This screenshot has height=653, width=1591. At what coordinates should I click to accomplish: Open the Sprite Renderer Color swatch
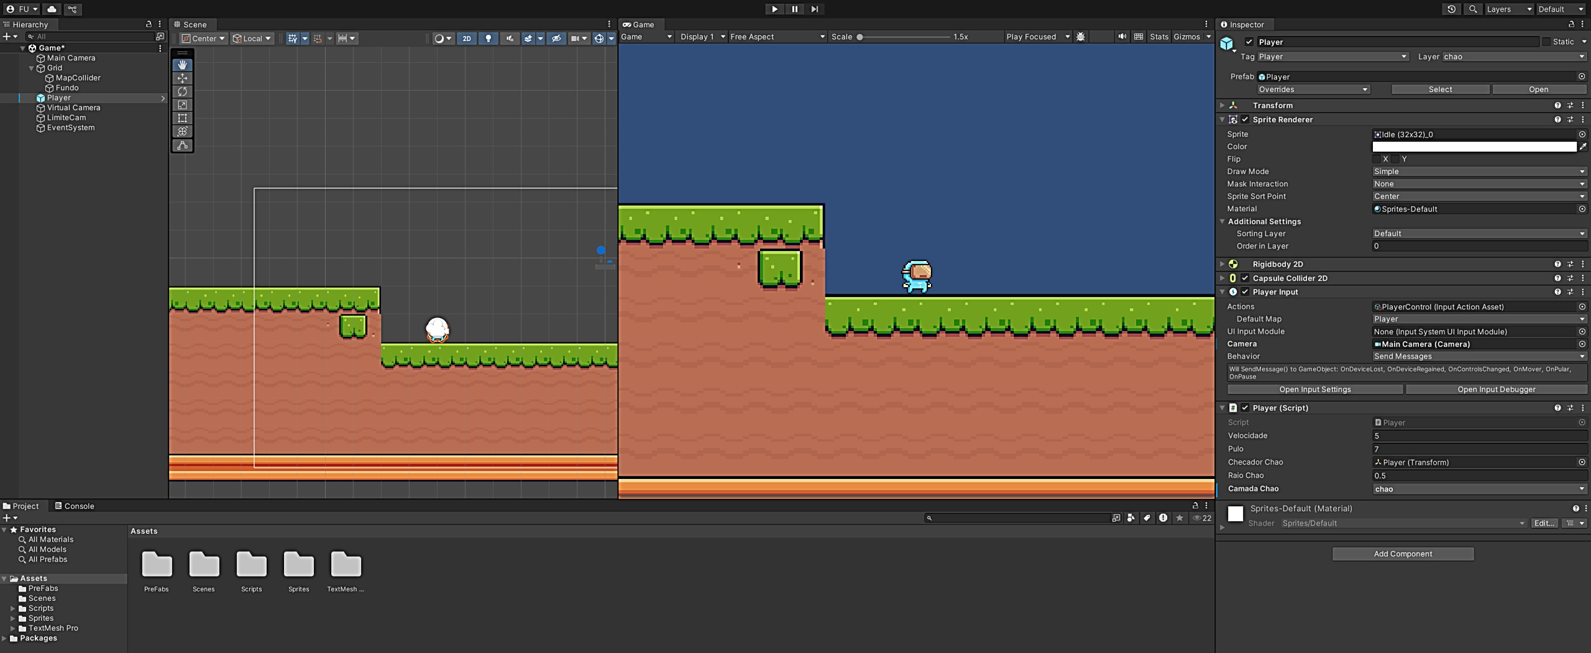(x=1474, y=147)
